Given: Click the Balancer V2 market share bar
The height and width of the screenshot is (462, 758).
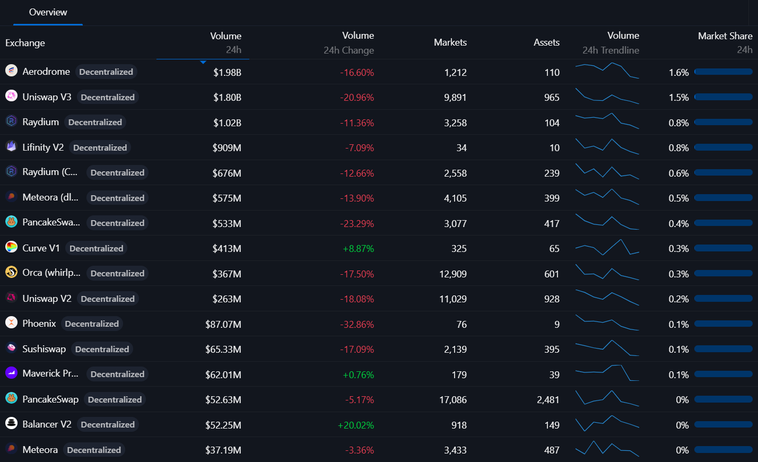Looking at the screenshot, I should (x=724, y=424).
